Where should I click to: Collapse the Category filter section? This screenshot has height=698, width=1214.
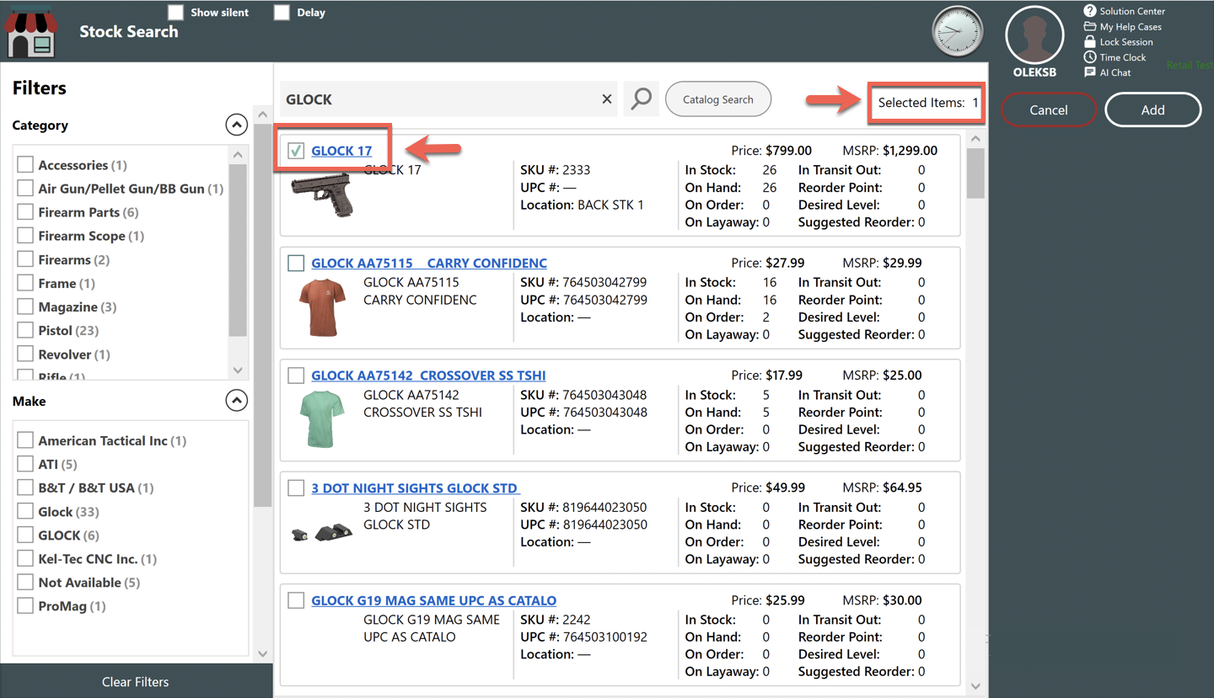point(236,125)
